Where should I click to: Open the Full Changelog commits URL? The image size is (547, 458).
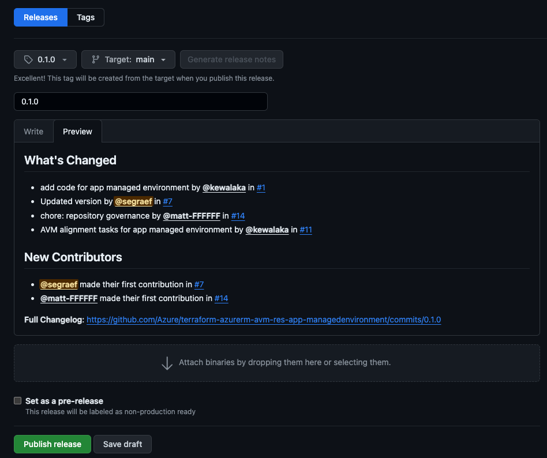(x=264, y=320)
